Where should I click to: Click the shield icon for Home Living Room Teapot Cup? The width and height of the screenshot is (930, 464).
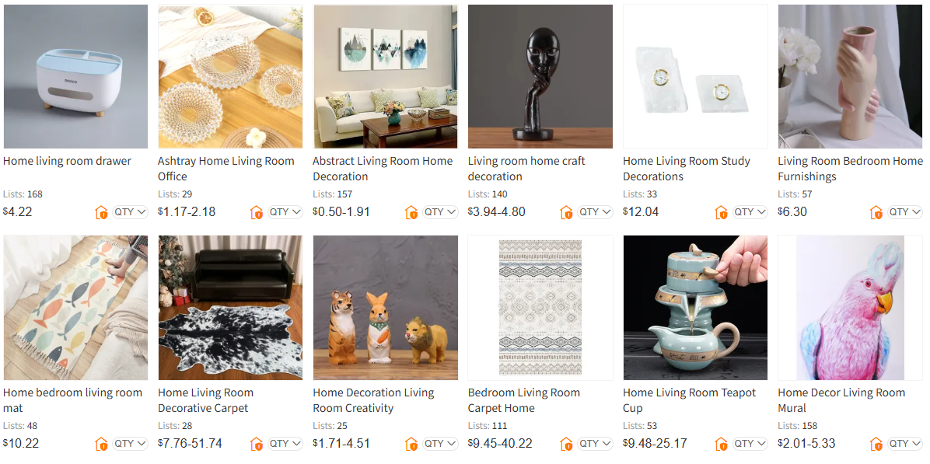point(722,444)
